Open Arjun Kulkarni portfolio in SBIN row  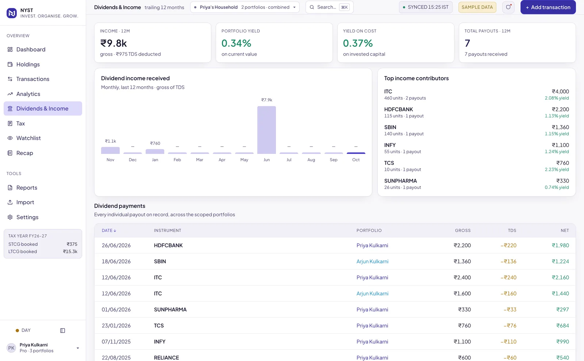point(372,261)
